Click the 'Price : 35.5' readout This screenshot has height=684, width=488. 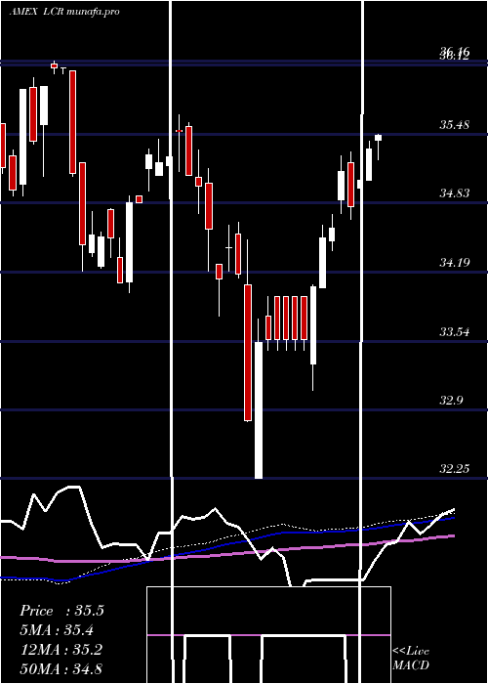61,611
